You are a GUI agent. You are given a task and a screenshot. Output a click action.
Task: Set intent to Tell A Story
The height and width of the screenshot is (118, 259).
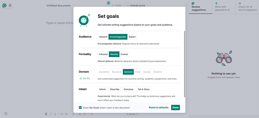point(144,89)
